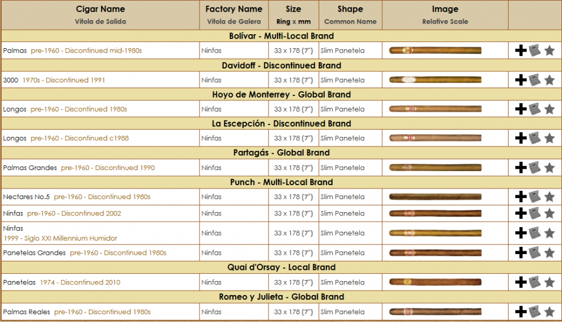Click the plus icon for Ninfas Siglo XXI Millennium Humidor

[521, 233]
